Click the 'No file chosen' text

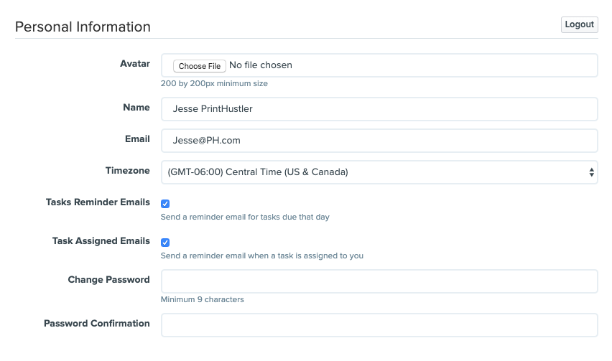tap(260, 65)
